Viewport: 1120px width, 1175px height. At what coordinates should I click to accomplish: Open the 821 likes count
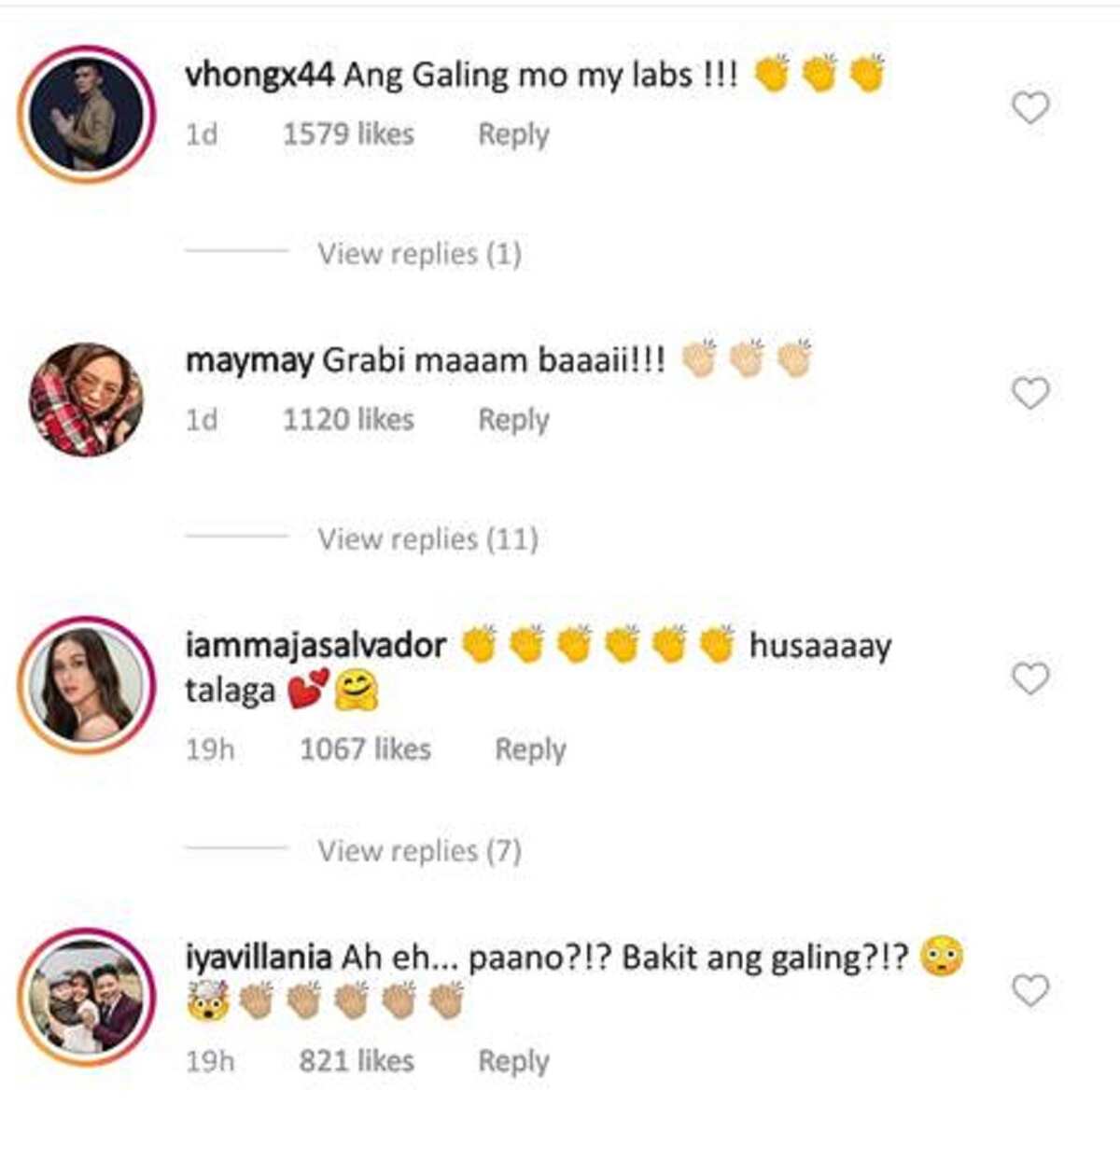pyautogui.click(x=357, y=1061)
